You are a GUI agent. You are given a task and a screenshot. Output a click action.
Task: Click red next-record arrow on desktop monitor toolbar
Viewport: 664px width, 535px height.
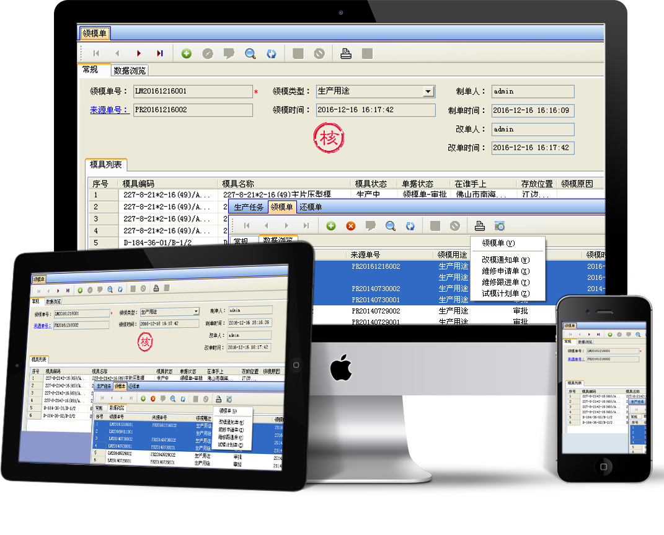coord(139,54)
